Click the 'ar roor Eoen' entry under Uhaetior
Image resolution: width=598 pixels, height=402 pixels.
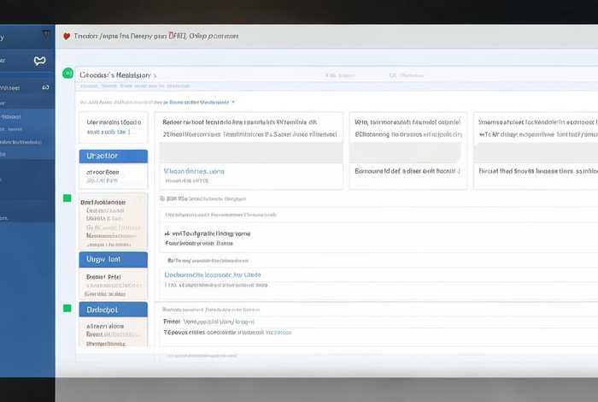click(x=103, y=172)
